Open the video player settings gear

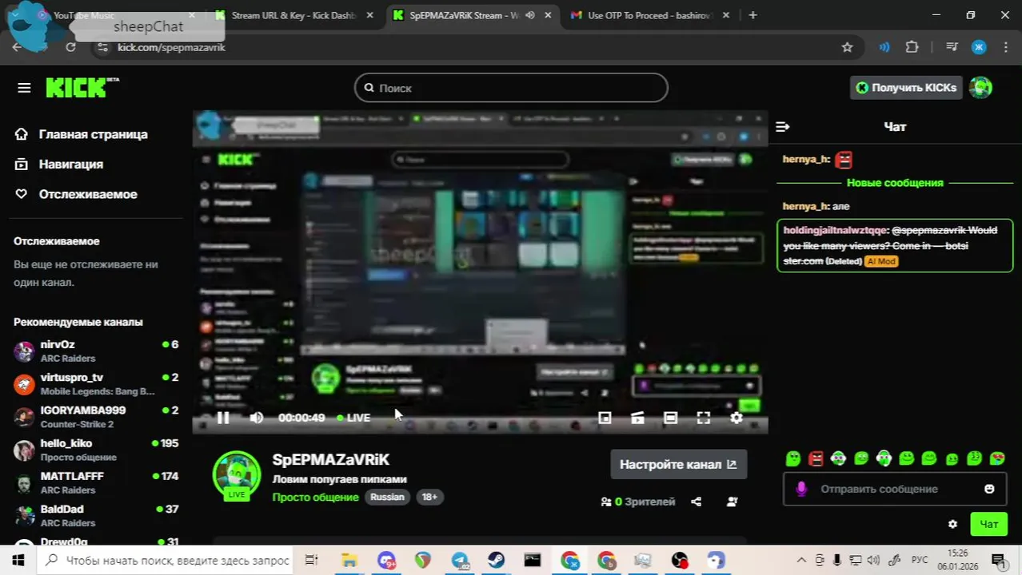(x=737, y=418)
